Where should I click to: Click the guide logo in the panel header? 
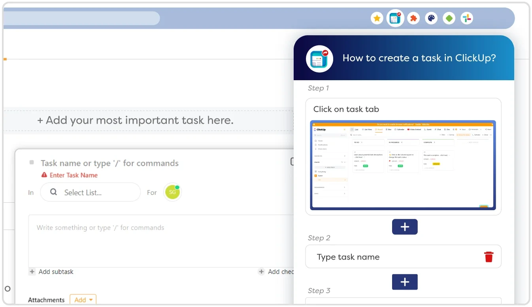point(319,59)
